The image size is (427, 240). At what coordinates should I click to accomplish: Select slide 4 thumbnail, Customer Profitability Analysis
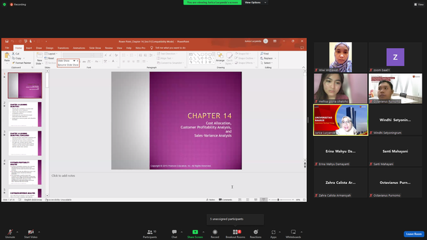[25, 172]
